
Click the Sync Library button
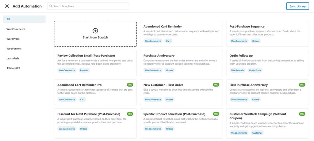point(297,6)
